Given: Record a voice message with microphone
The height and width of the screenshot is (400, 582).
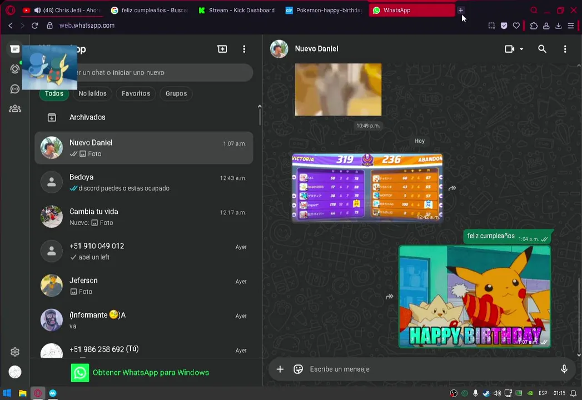Looking at the screenshot, I should 564,369.
